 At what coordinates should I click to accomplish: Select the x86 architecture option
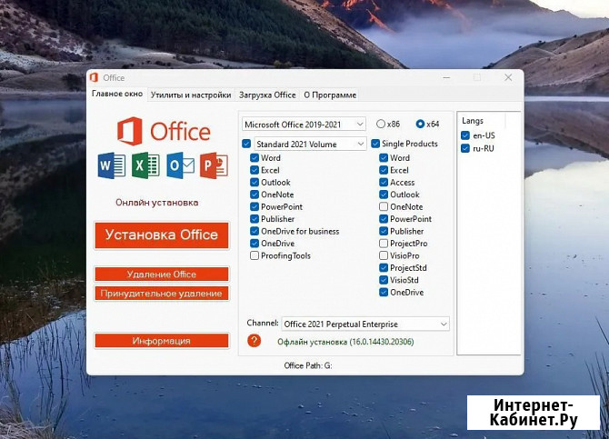click(381, 124)
